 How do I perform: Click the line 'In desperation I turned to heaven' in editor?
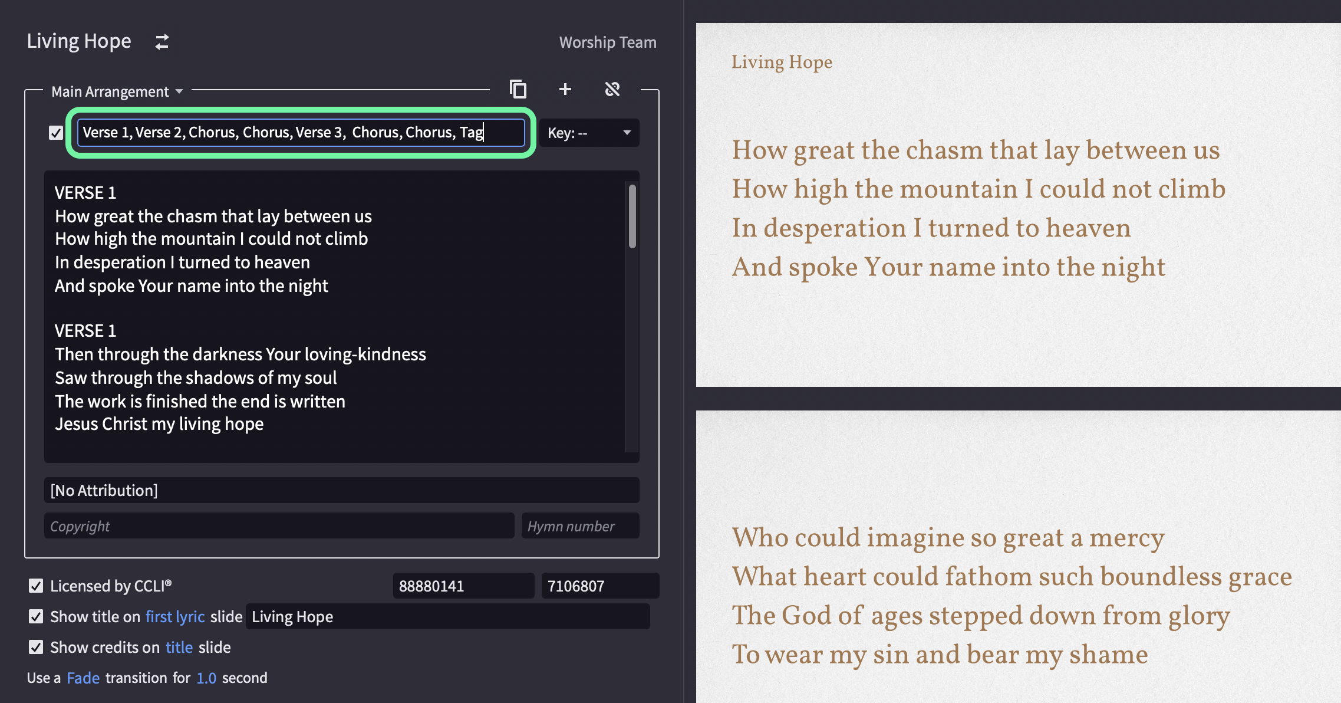pos(182,262)
